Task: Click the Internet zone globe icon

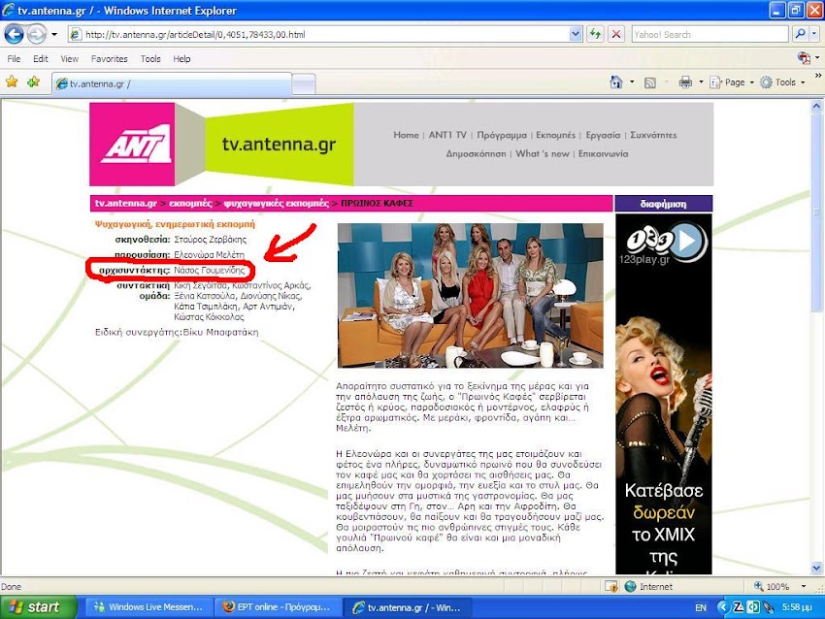Action: coord(630,586)
